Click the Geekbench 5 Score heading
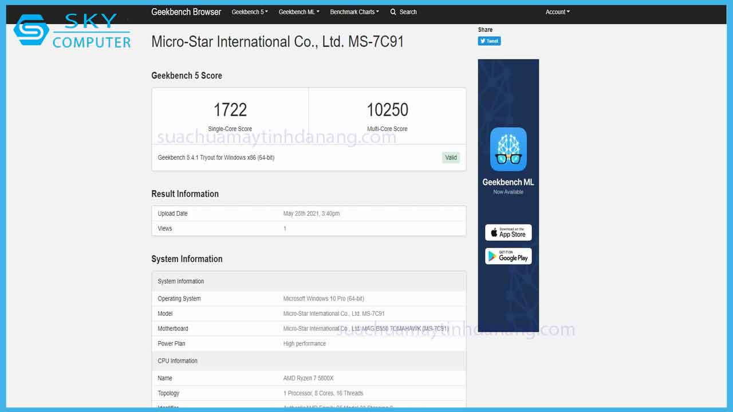 pyautogui.click(x=187, y=76)
